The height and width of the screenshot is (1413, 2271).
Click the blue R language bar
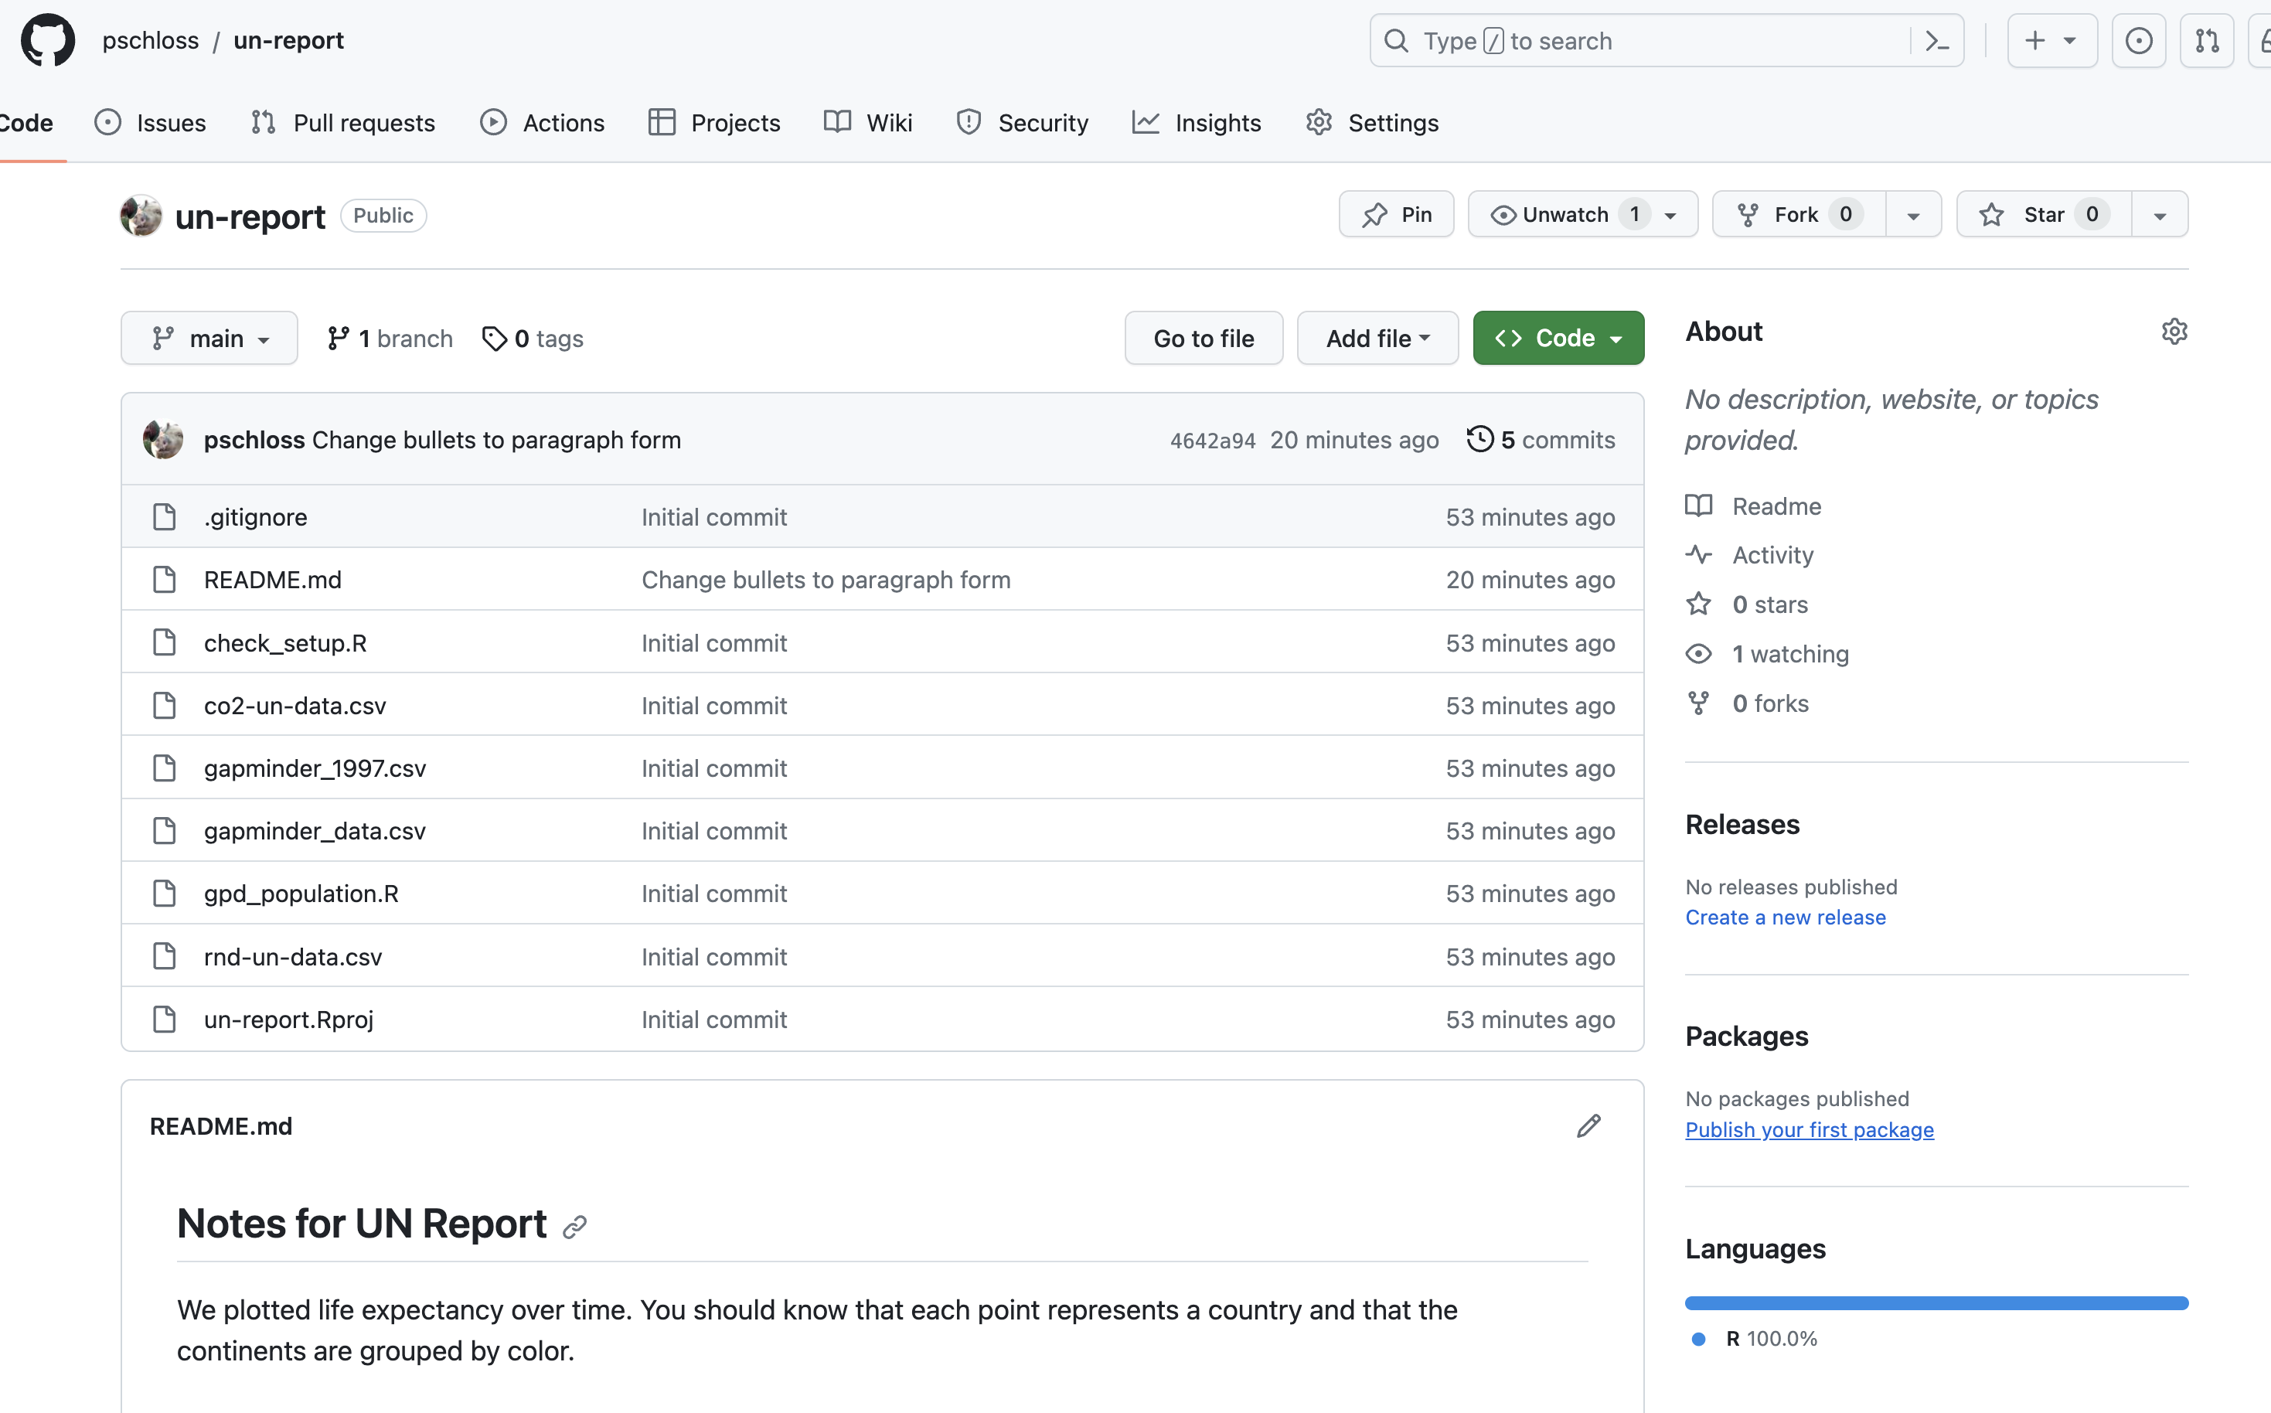[1936, 1302]
